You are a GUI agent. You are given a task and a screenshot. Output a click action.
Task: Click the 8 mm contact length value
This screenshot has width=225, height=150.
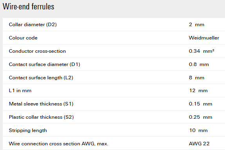tap(196, 78)
